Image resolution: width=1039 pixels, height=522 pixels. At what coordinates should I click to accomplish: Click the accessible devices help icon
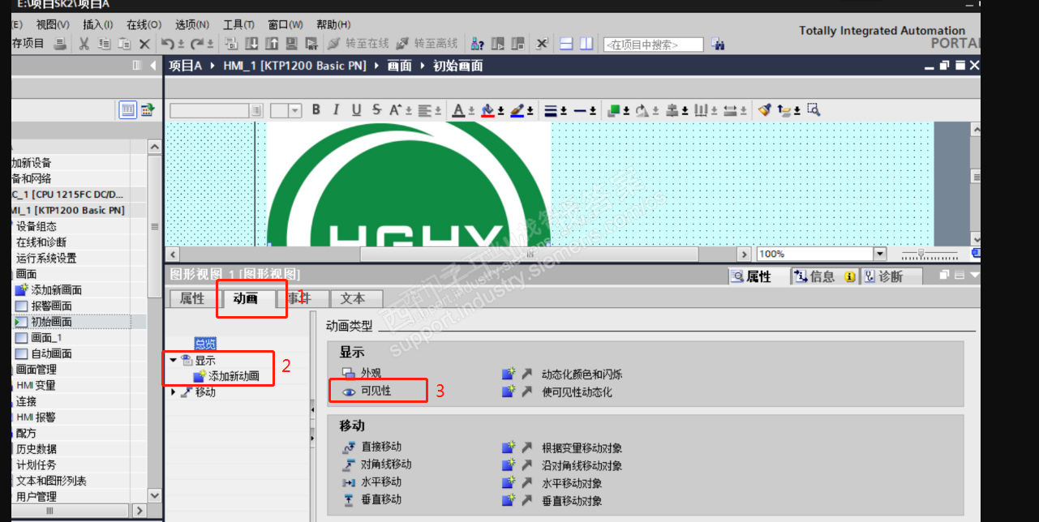(x=478, y=44)
